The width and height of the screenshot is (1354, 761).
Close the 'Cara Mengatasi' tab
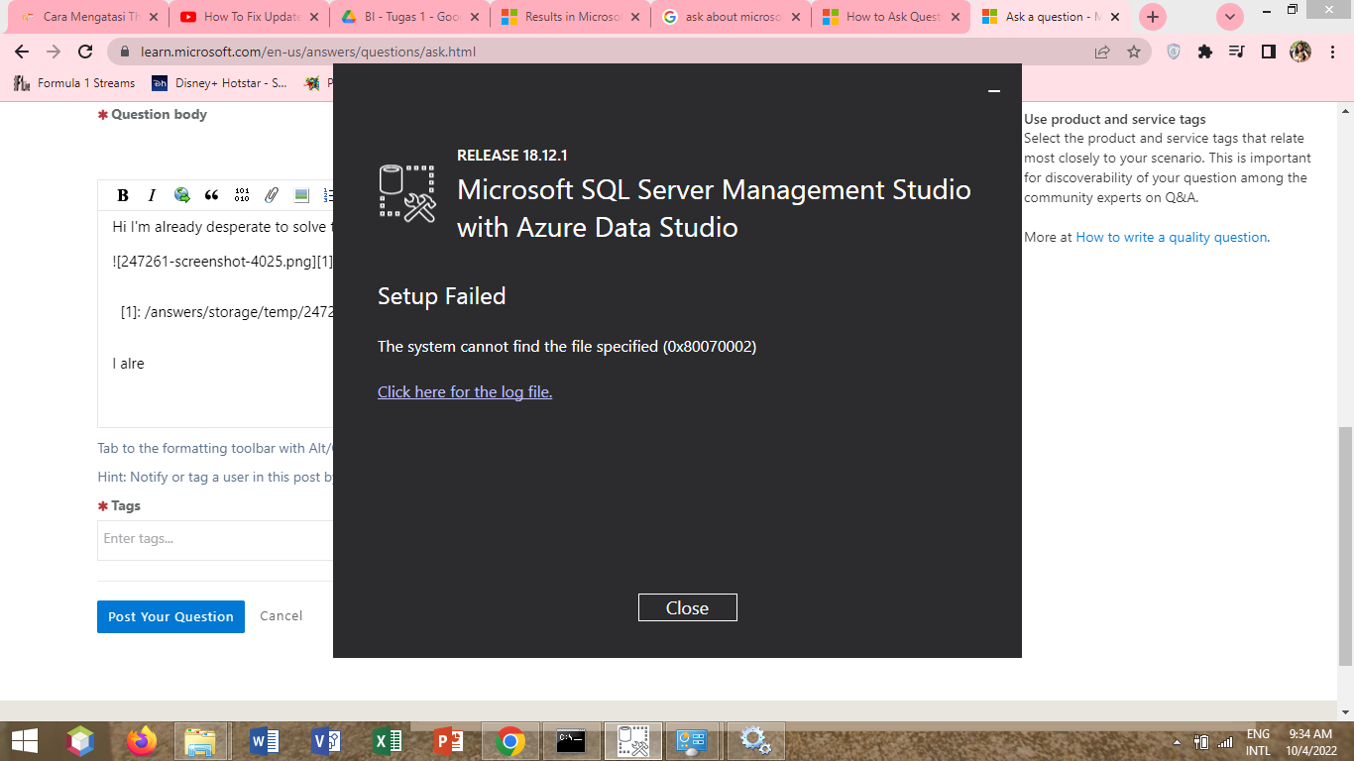coord(156,17)
